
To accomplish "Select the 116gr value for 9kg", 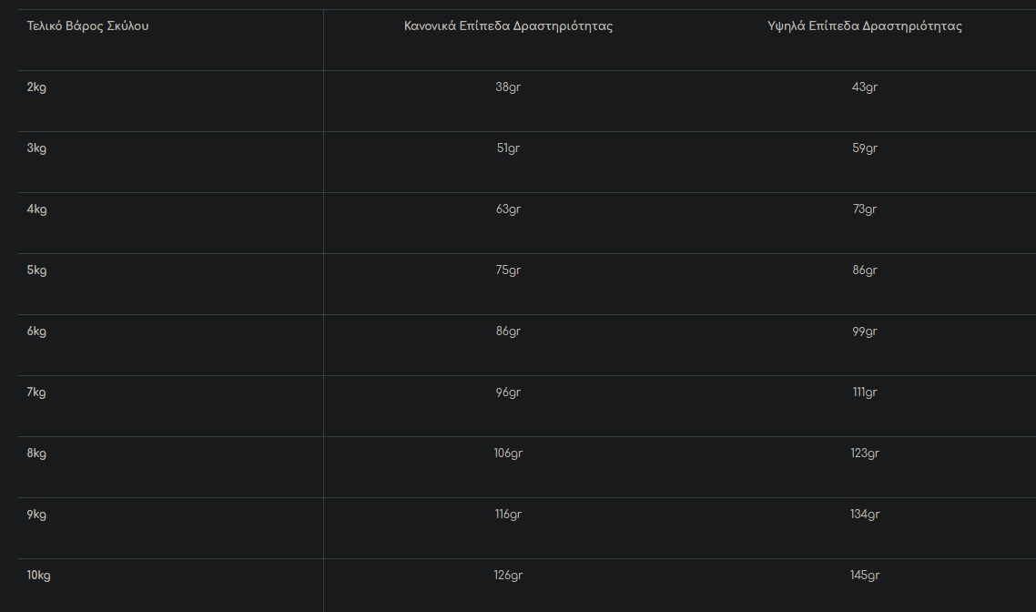I will 508,515.
